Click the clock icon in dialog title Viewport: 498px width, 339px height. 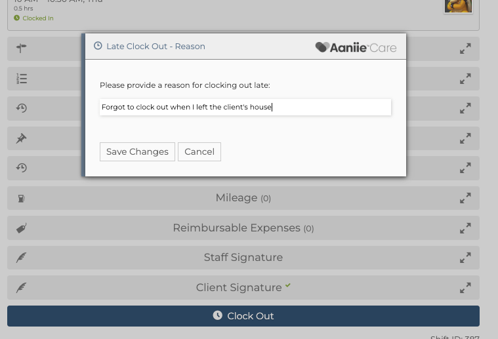point(98,47)
